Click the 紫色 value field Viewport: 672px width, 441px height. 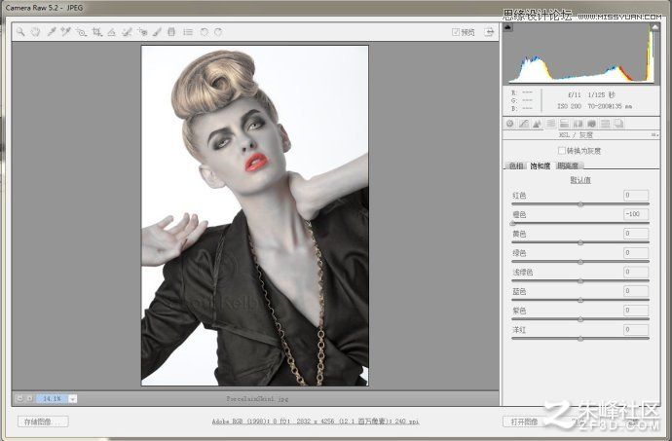tap(636, 311)
